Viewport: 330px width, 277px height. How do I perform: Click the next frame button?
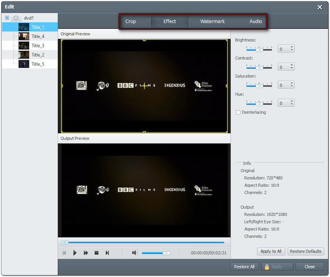(107, 253)
